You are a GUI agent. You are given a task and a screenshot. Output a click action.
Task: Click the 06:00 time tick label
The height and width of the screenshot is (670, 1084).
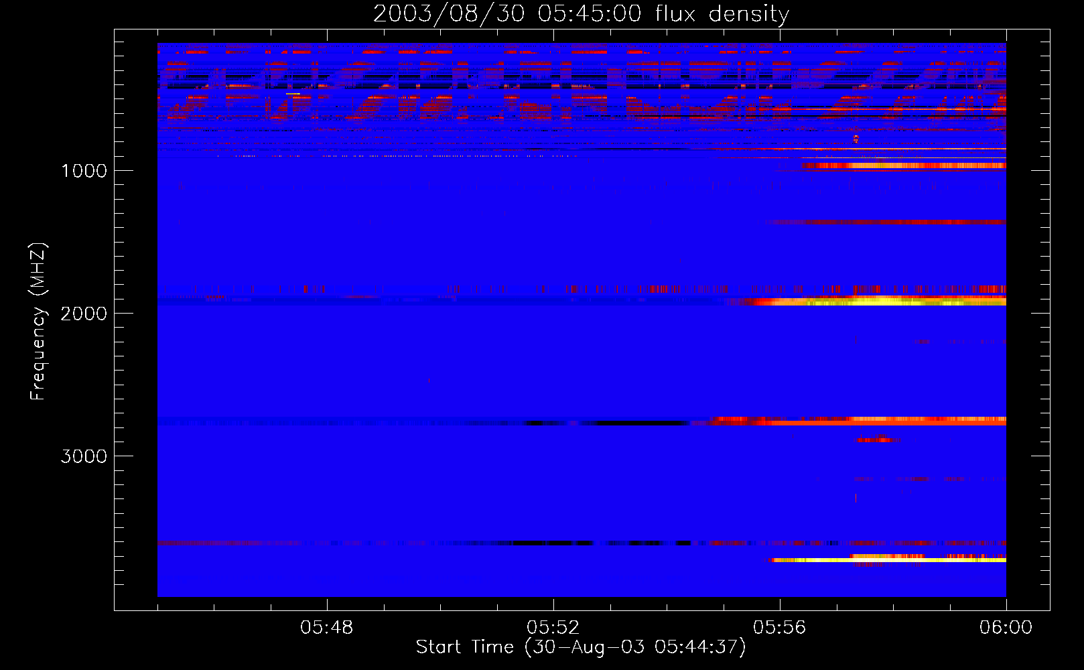(x=1006, y=628)
